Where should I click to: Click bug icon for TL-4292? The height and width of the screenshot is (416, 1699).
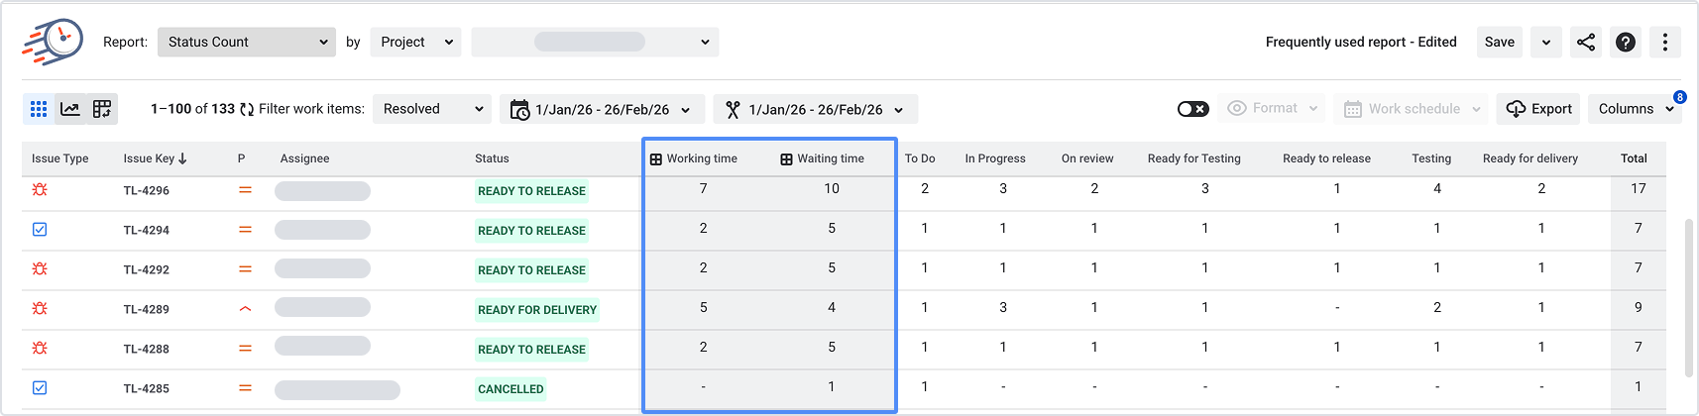40,268
